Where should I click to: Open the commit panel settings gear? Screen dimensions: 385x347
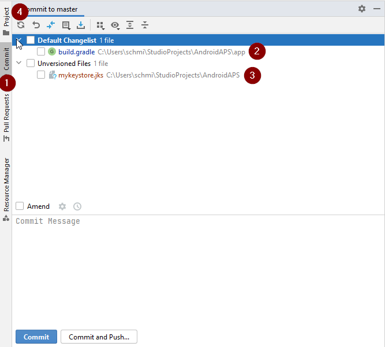point(362,9)
